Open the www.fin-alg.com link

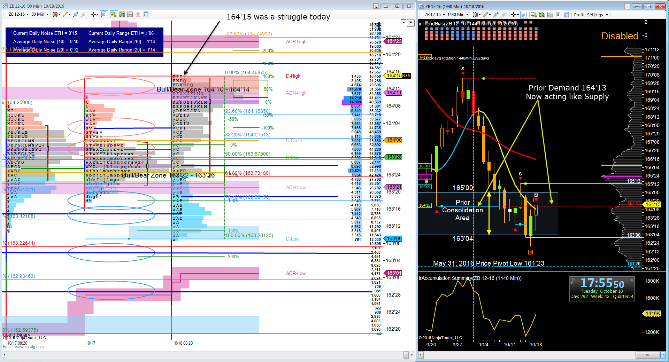(x=29, y=347)
